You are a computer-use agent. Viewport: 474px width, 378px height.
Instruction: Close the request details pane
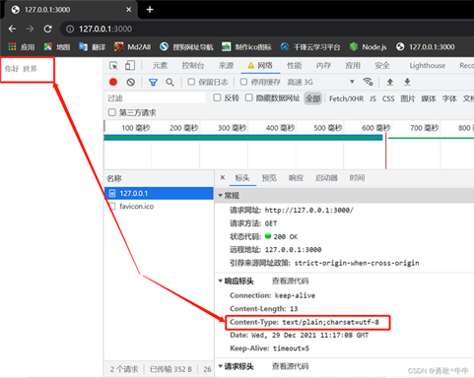223,177
